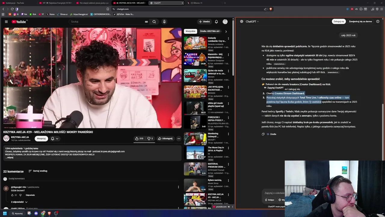
Task: Open options for Gdzie bezsen comment
Action: click(178, 187)
